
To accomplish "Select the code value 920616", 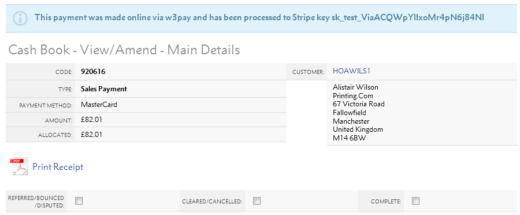I will click(93, 71).
